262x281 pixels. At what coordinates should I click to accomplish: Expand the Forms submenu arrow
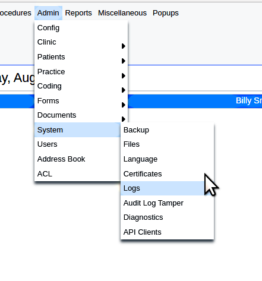pyautogui.click(x=124, y=105)
